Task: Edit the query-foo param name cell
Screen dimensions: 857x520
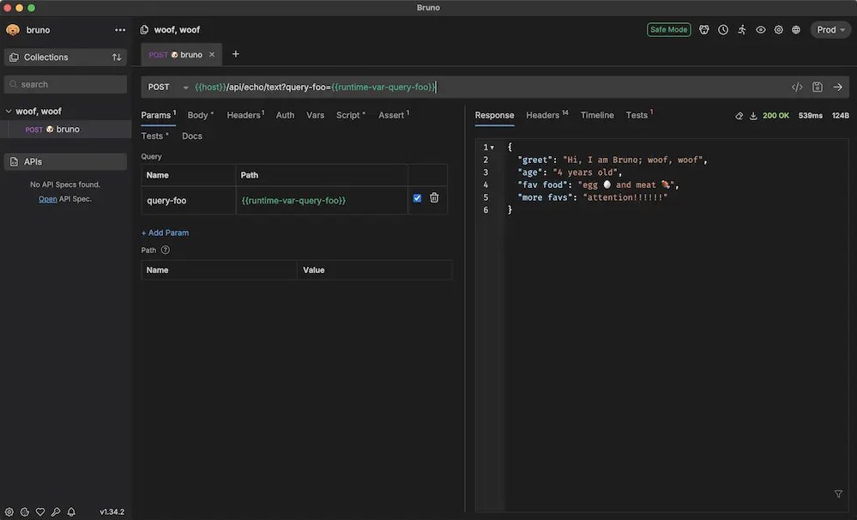Action: (189, 201)
